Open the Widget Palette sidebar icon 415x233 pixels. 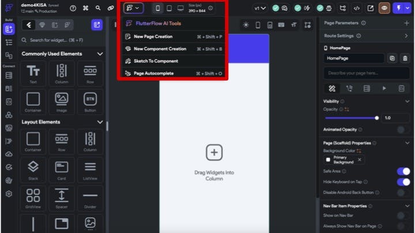(9, 29)
